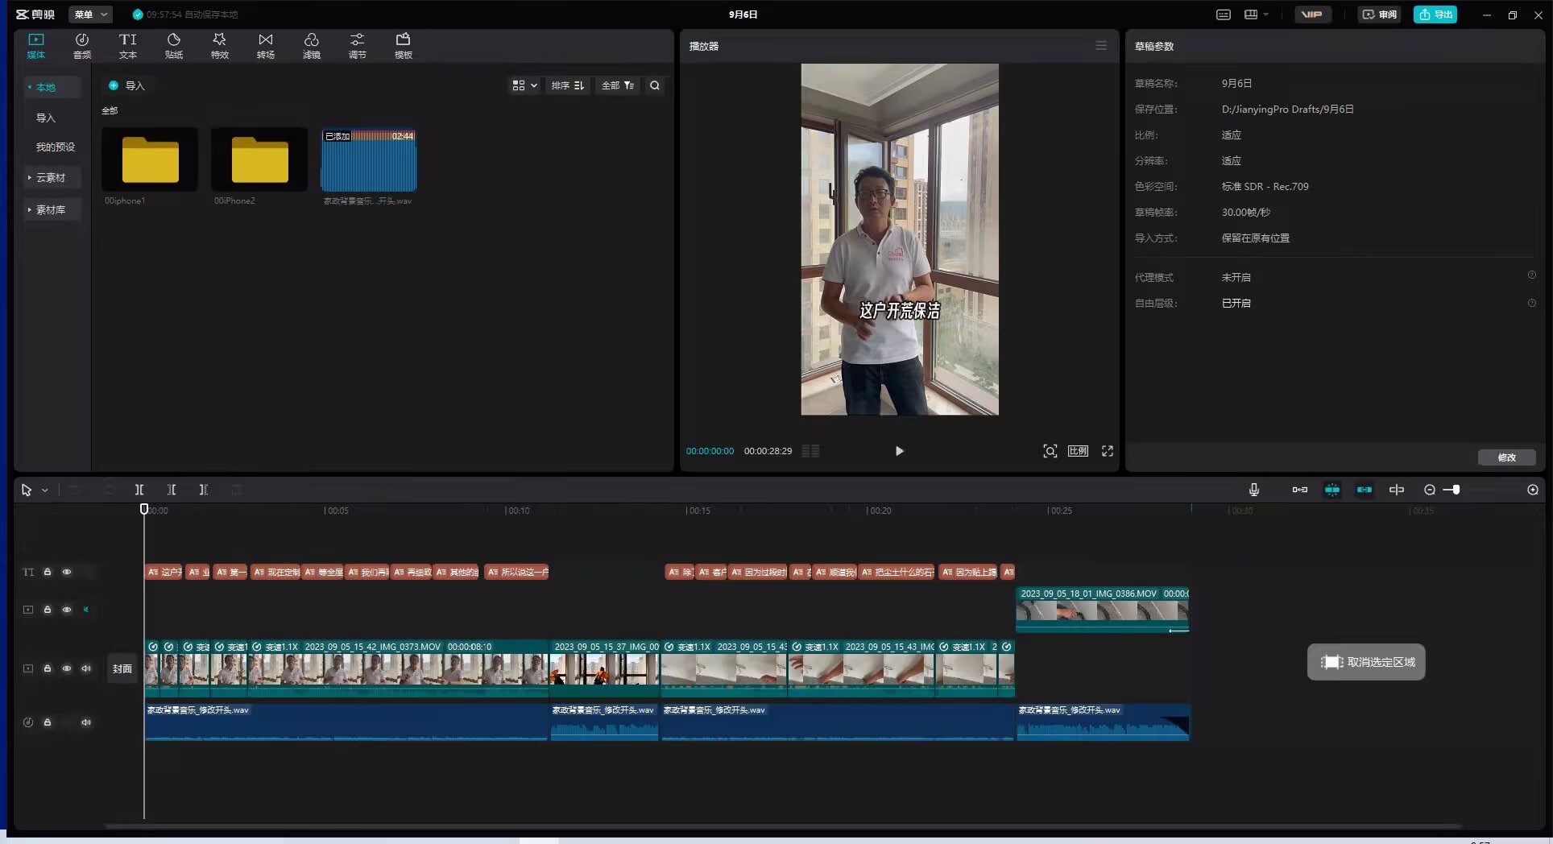Click the search icon in media panel

coord(655,85)
